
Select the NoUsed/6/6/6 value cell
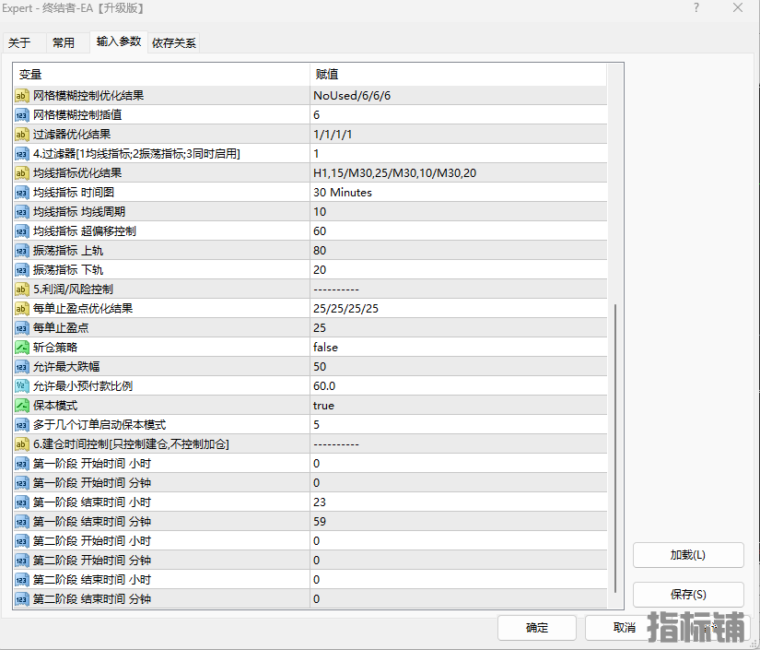tap(459, 96)
